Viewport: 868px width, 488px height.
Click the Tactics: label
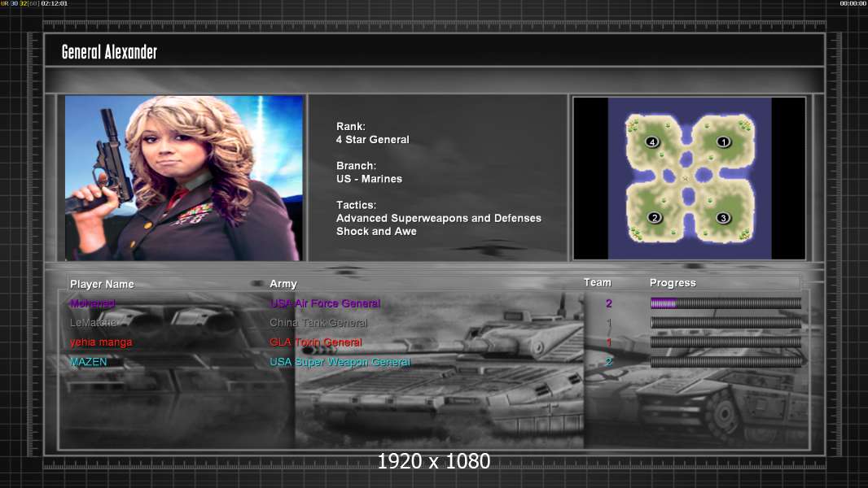356,205
